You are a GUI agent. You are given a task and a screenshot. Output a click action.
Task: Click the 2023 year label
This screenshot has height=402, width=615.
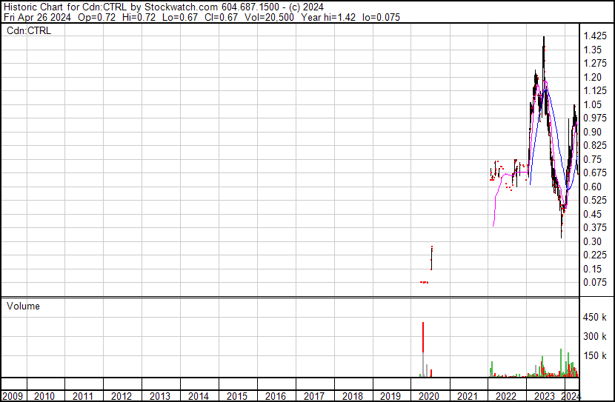tap(545, 396)
